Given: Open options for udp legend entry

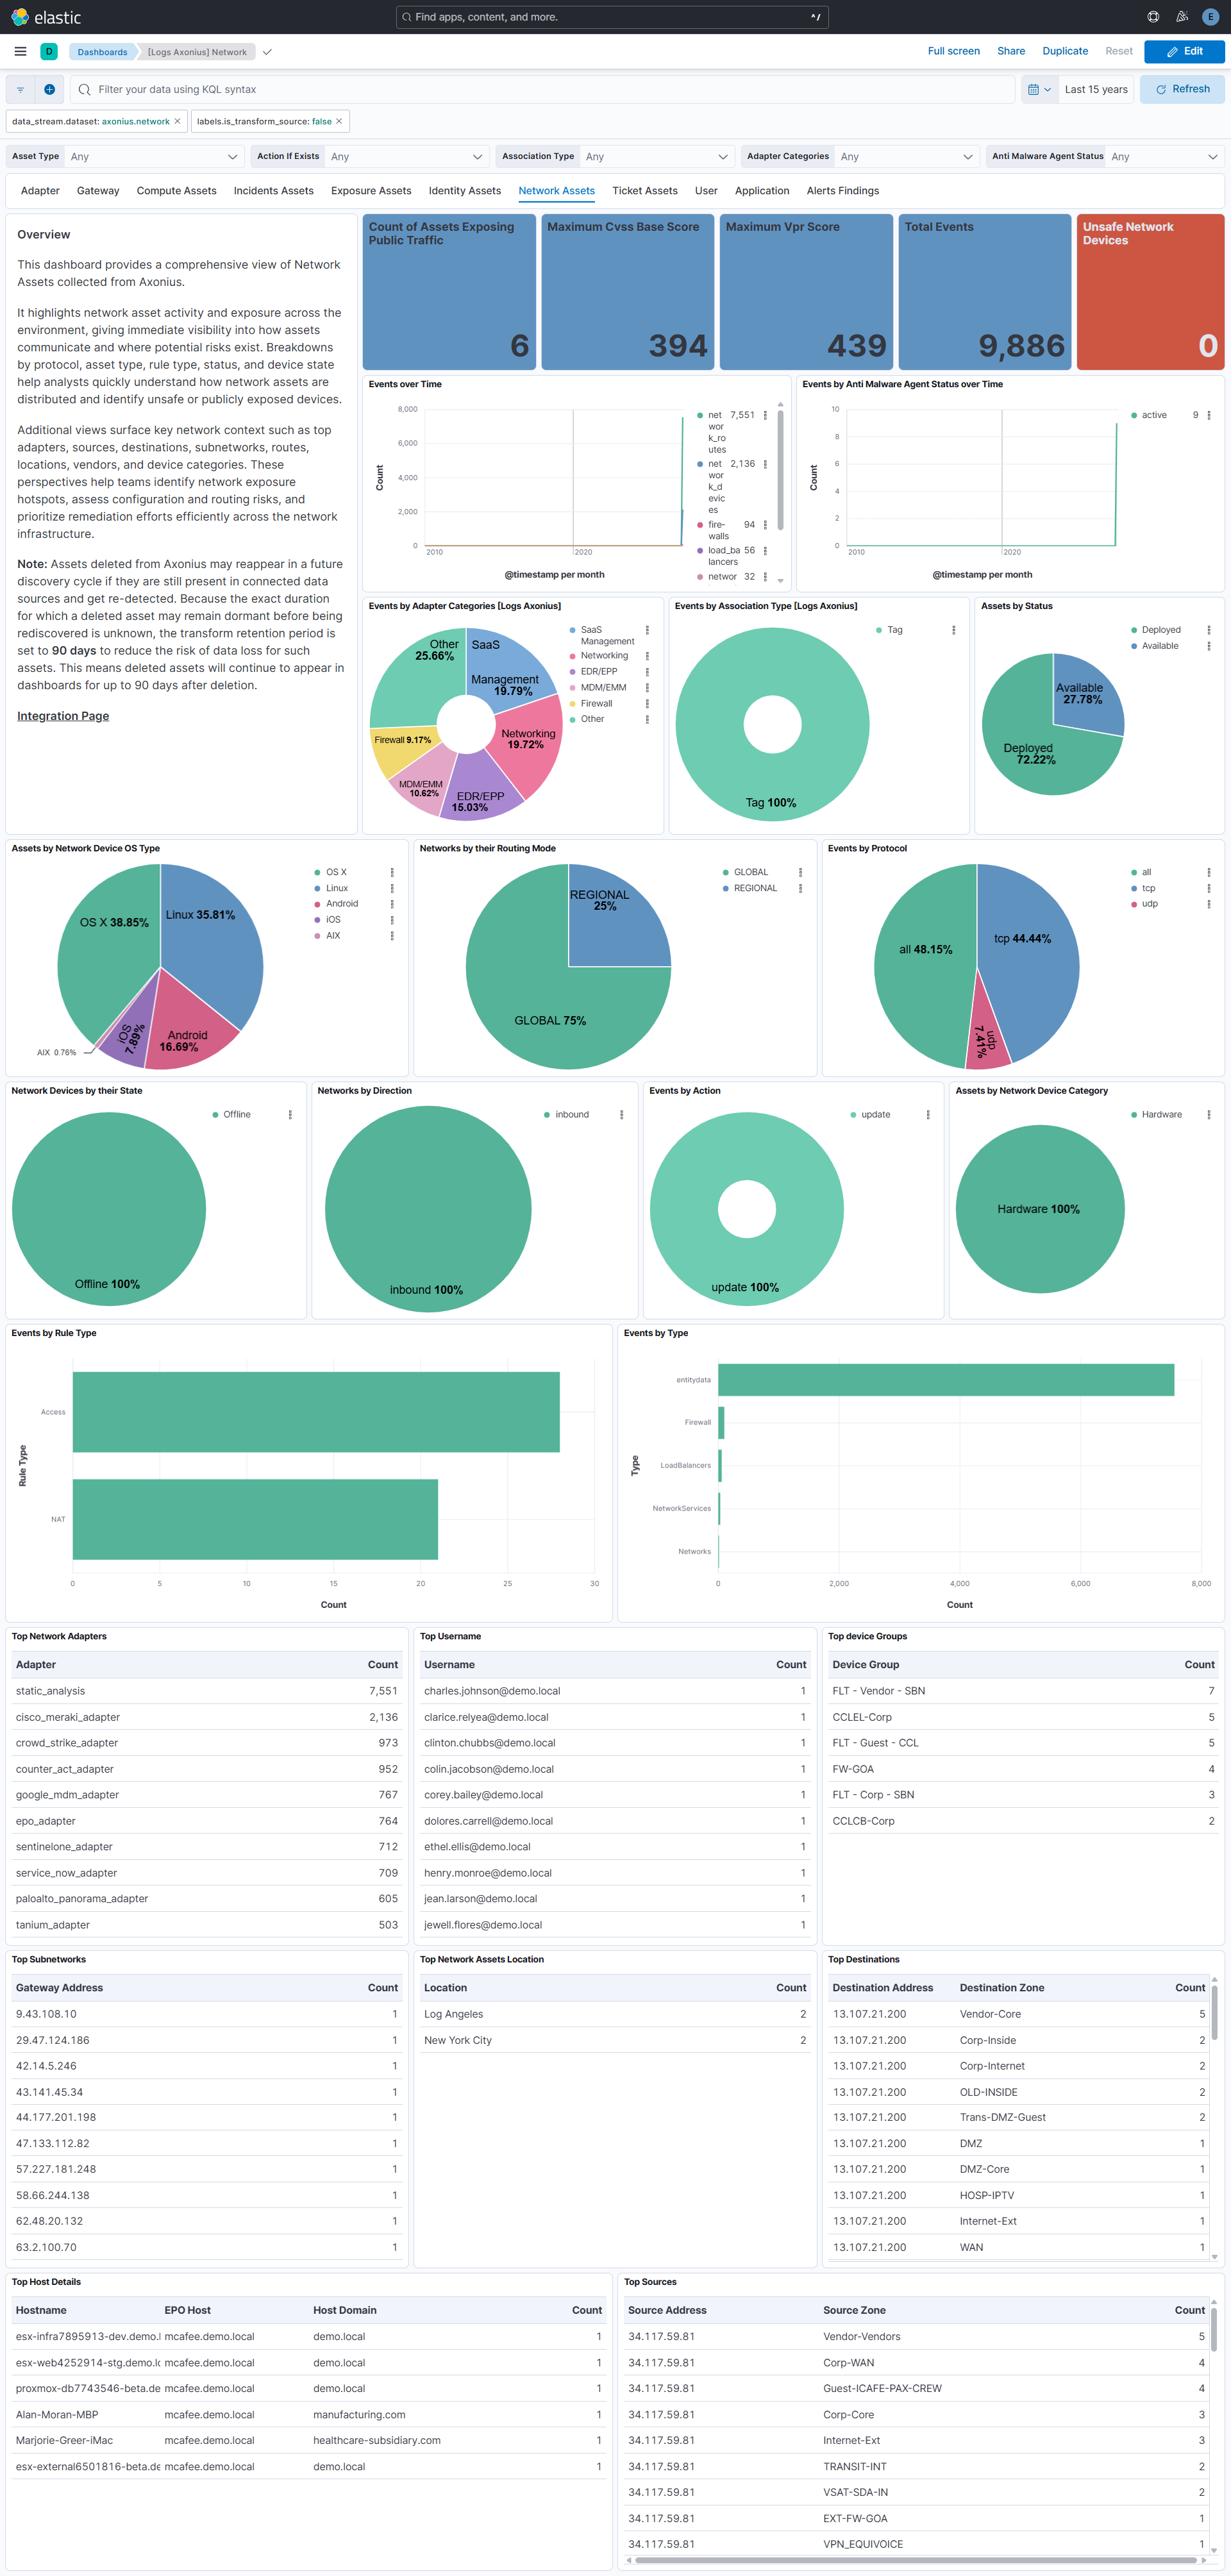Looking at the screenshot, I should (x=1208, y=904).
